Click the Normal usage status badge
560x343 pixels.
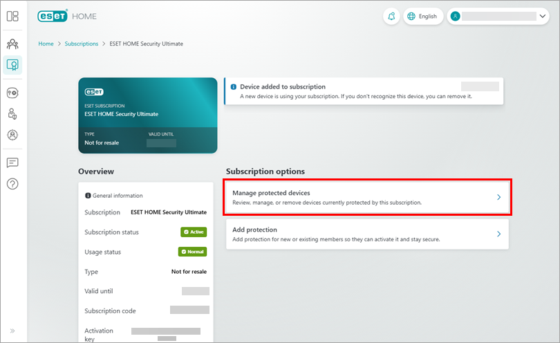click(x=192, y=252)
